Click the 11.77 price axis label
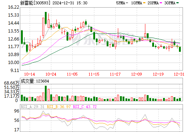 [x=14, y=47]
